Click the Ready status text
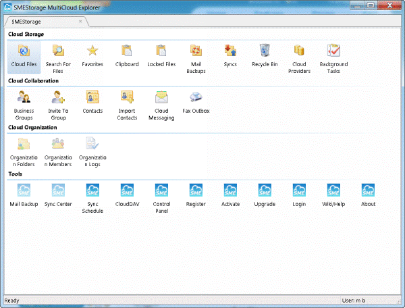The height and width of the screenshot is (308, 405). (x=11, y=301)
